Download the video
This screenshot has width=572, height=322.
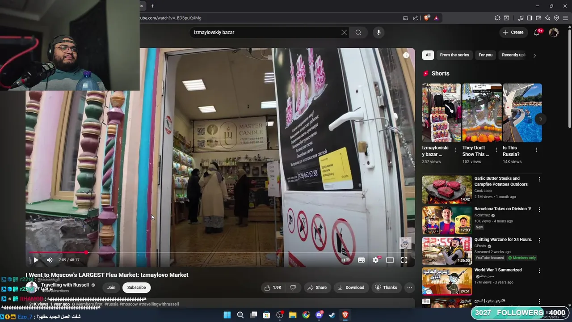350,288
